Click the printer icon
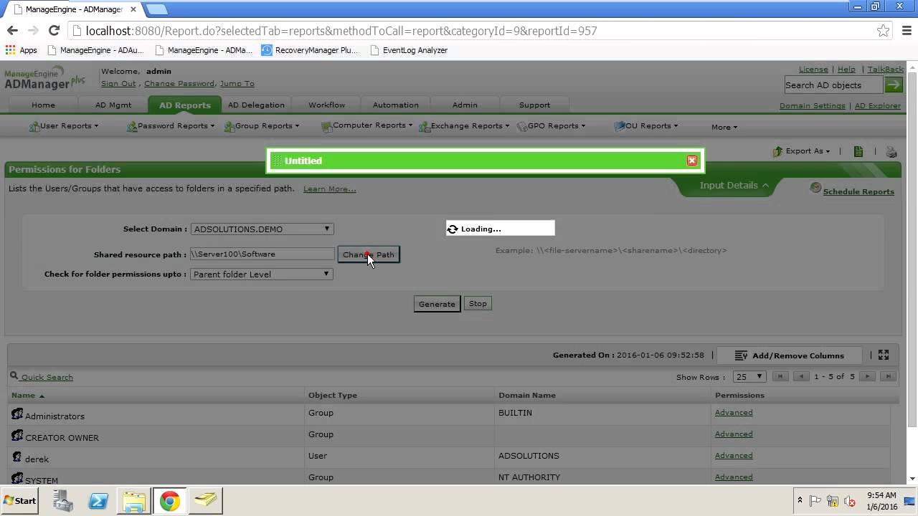Screen dimensions: 918x516 tap(891, 151)
